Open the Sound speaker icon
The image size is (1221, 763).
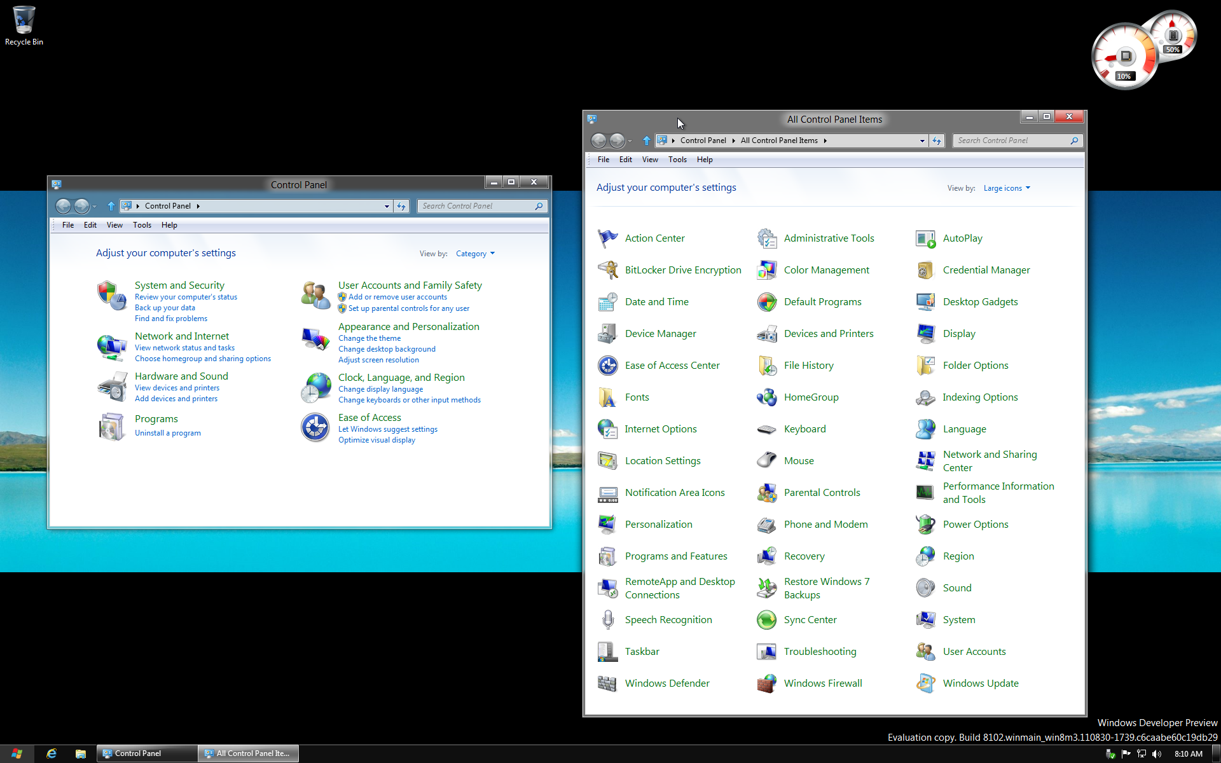[x=925, y=588]
